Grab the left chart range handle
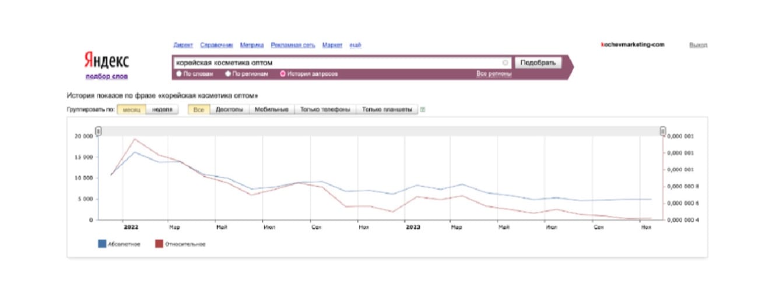 [x=99, y=131]
